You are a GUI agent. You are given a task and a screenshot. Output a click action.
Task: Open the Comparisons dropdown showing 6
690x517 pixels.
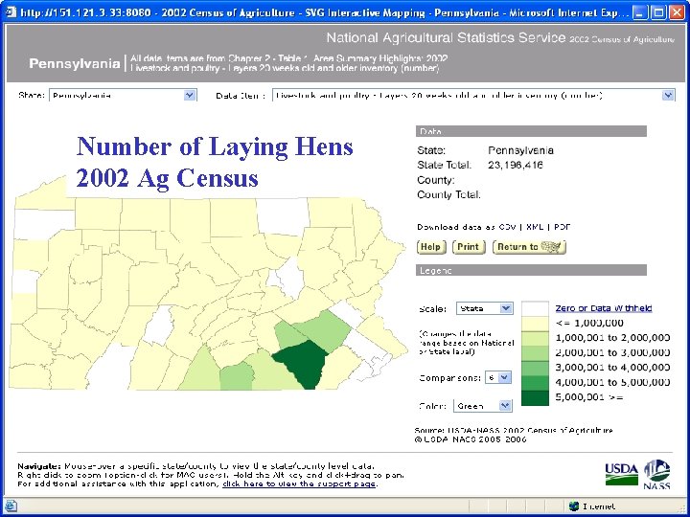[498, 377]
